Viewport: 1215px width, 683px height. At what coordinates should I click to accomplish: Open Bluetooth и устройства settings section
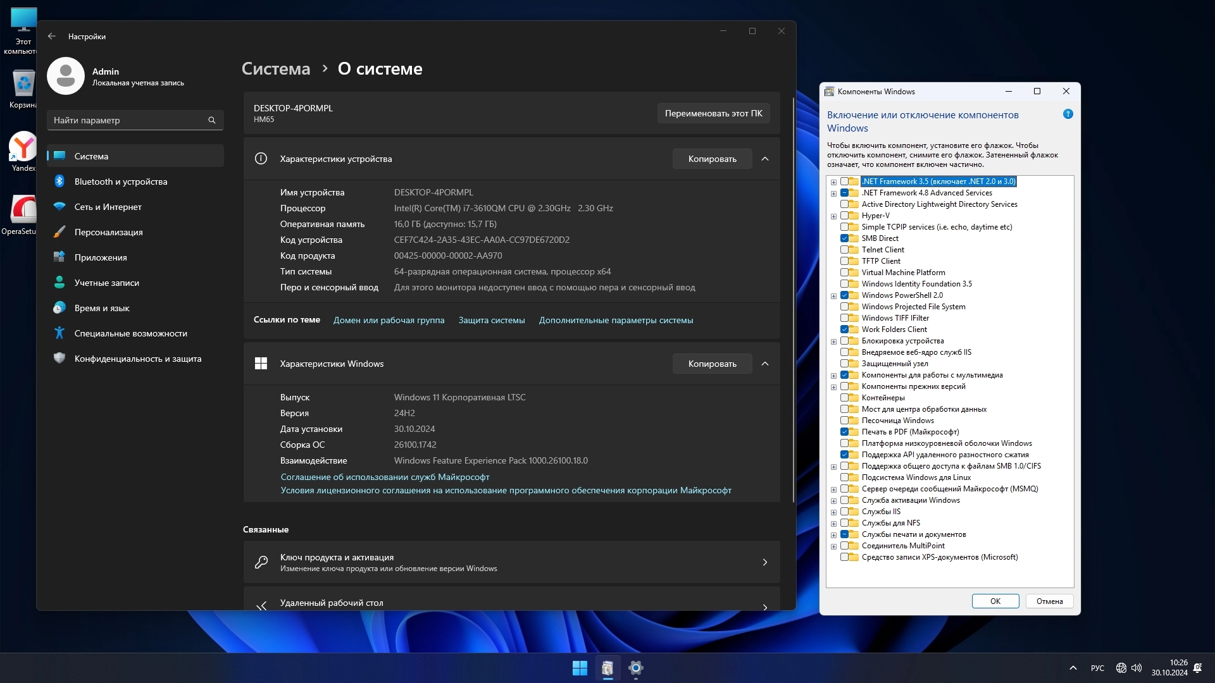tap(121, 182)
